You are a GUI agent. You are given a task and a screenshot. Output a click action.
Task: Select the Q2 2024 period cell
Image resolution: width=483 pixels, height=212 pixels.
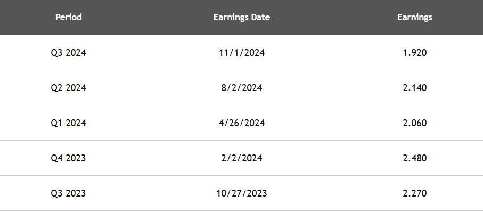[68, 88]
